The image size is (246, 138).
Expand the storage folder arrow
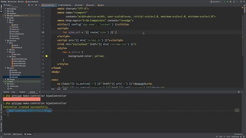coord(5,79)
